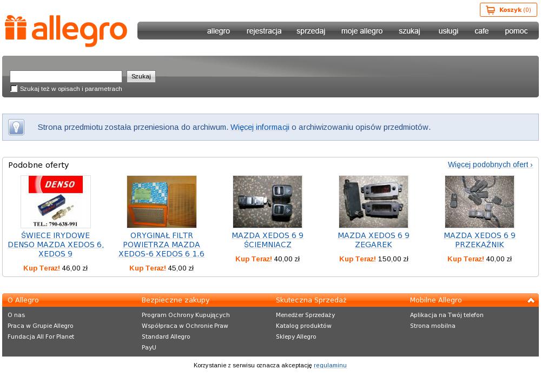
Task: Enable searching in descriptions and parameters
Action: click(14, 89)
